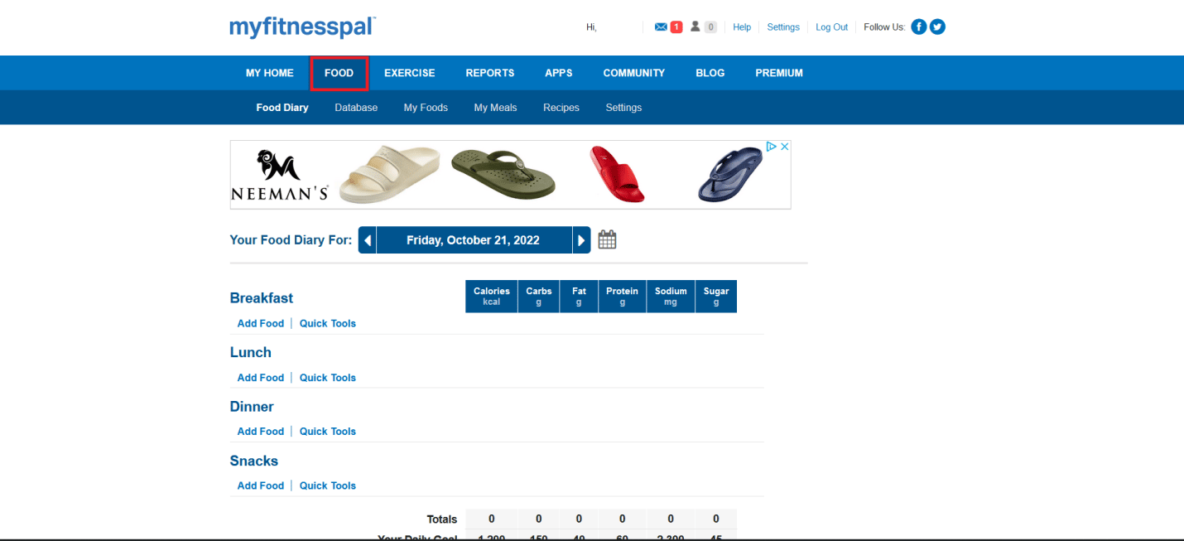Screen dimensions: 1184x541
Task: Select the My Meals sub-tab
Action: coord(495,108)
